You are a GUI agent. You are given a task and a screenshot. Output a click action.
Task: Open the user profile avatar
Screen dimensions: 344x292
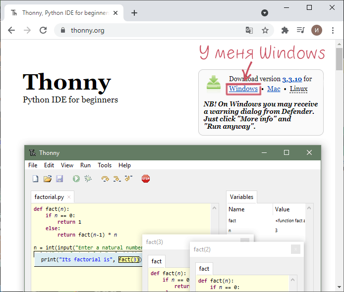317,30
